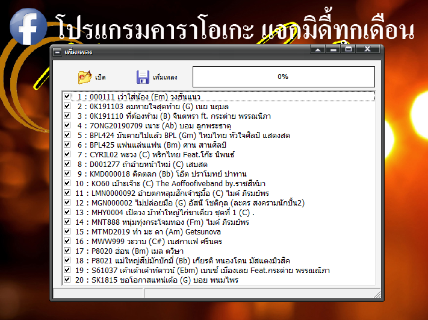
Task: Toggle checkbox for song 4 7ONG20190709
Action: pos(67,125)
